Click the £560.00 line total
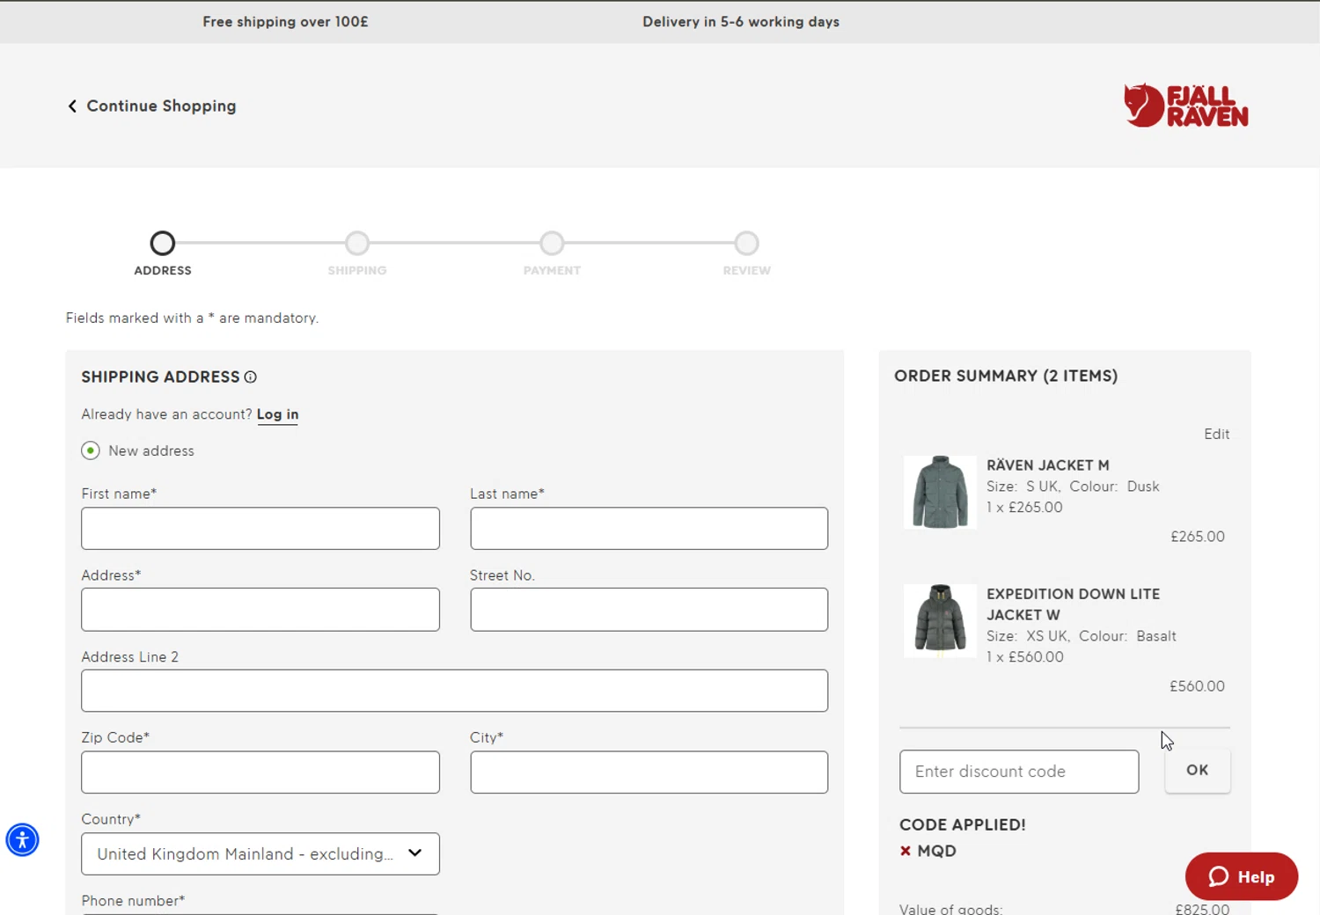 (1198, 686)
